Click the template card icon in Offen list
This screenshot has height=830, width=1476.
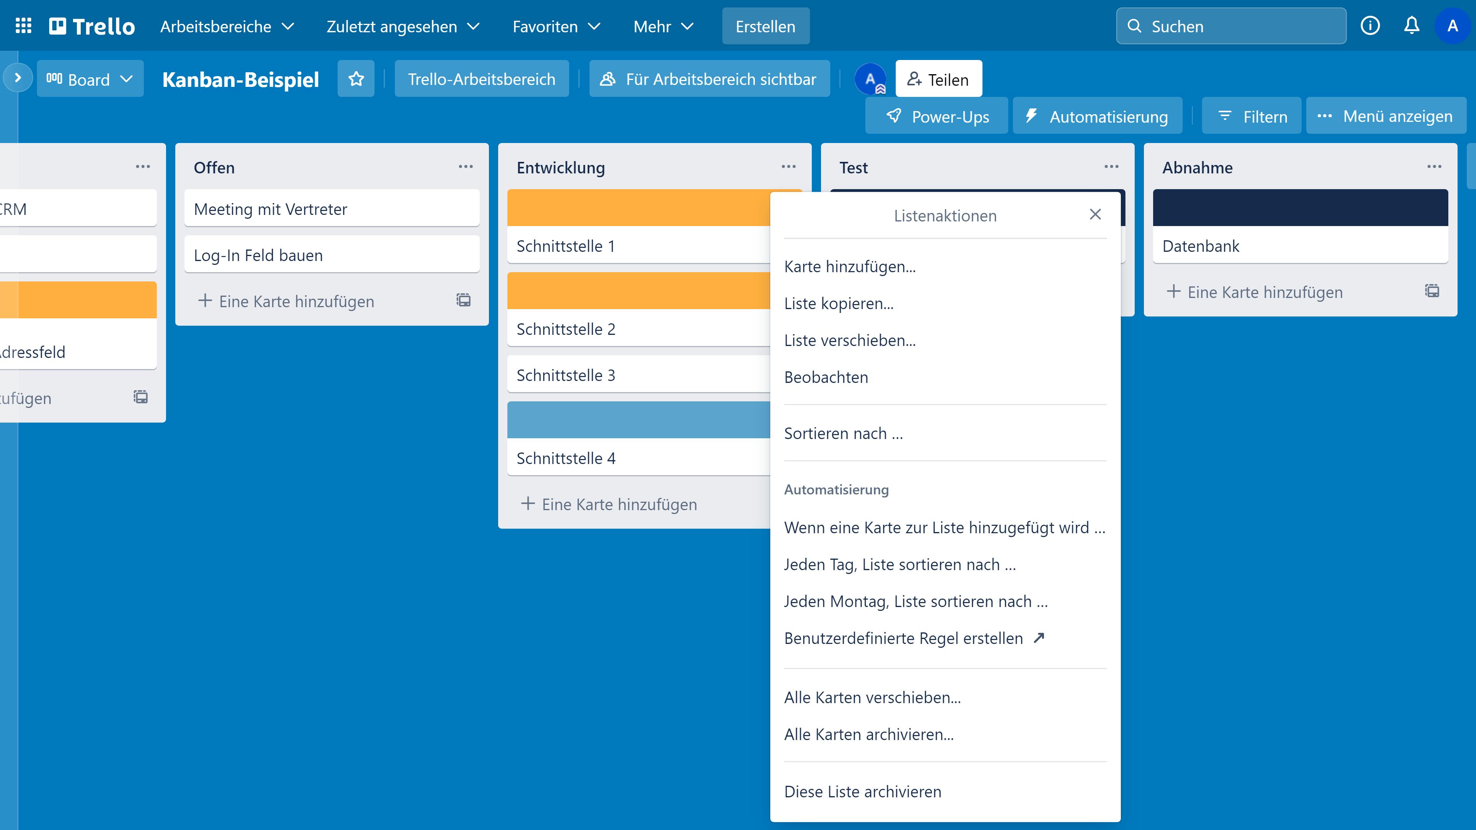[x=464, y=300]
